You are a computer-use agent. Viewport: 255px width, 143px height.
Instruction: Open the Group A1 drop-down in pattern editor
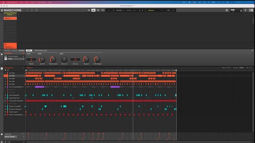[x=23, y=68]
